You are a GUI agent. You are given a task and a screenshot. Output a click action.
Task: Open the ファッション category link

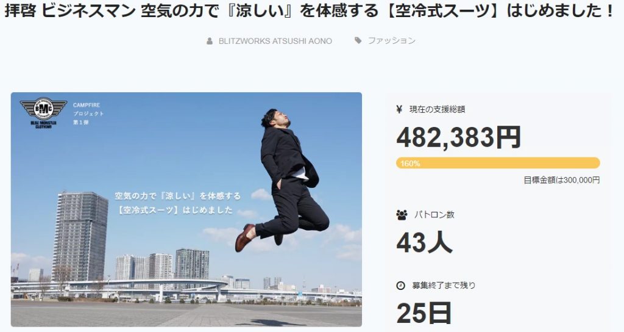[392, 41]
